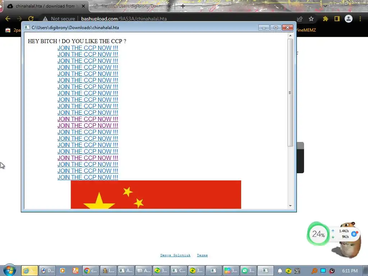368x276 pixels.
Task: Open the media player taskbar icon
Action: [x=63, y=271]
